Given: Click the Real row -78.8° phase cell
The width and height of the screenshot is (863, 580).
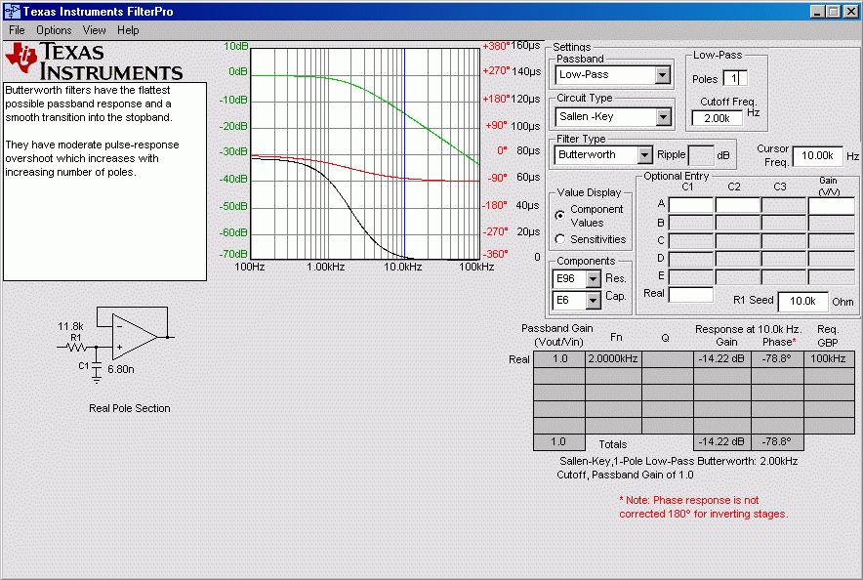Looking at the screenshot, I should [x=777, y=358].
